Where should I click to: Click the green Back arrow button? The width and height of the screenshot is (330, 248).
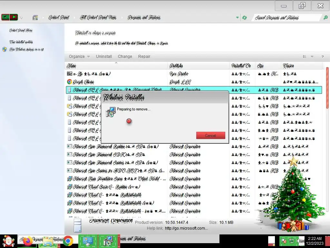tap(5, 17)
